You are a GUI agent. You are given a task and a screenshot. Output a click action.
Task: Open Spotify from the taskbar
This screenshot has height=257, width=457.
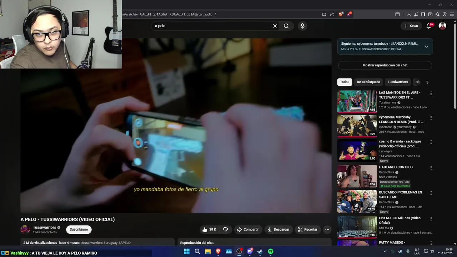[x=271, y=252]
